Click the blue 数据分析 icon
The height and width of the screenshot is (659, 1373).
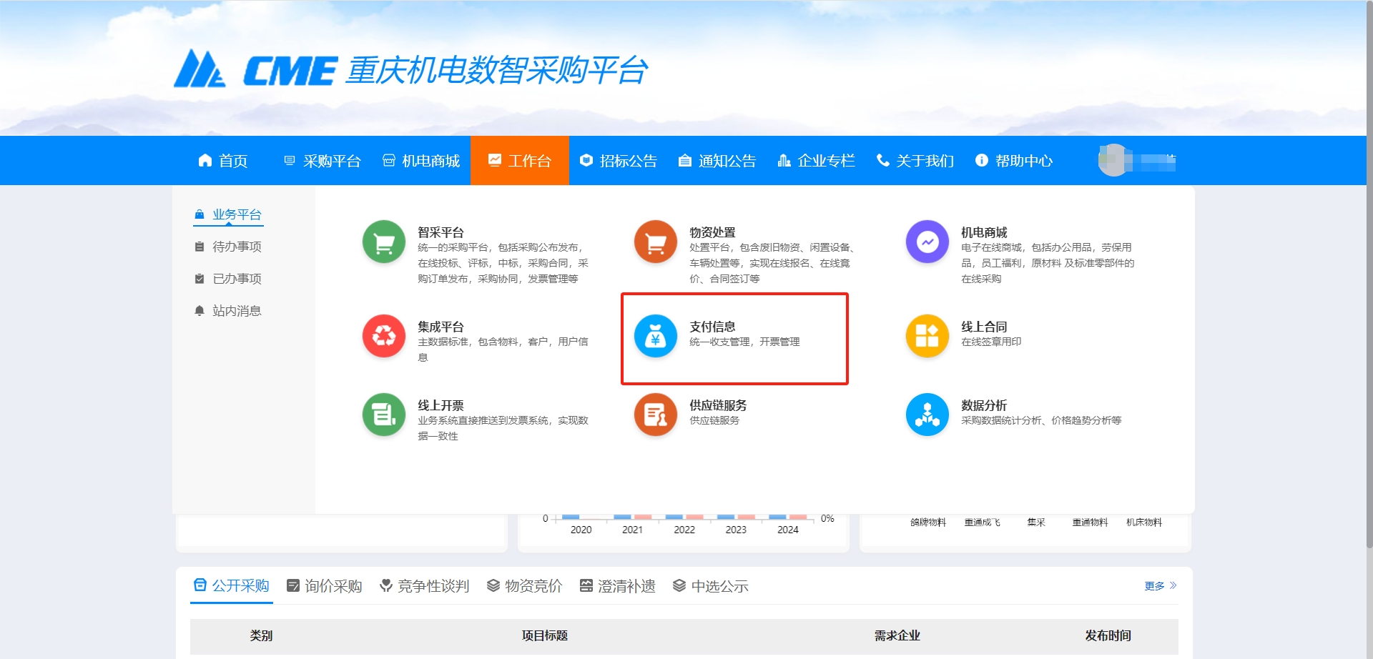pyautogui.click(x=927, y=415)
